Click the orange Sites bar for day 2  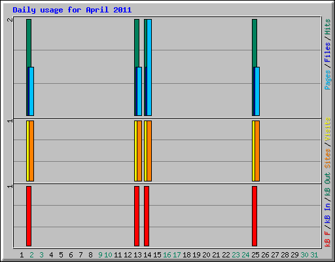pyautogui.click(x=31, y=151)
